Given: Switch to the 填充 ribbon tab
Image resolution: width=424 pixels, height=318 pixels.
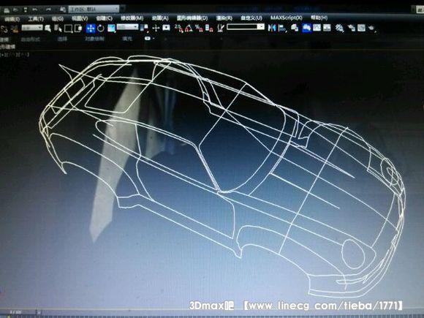Looking at the screenshot, I should 127,39.
